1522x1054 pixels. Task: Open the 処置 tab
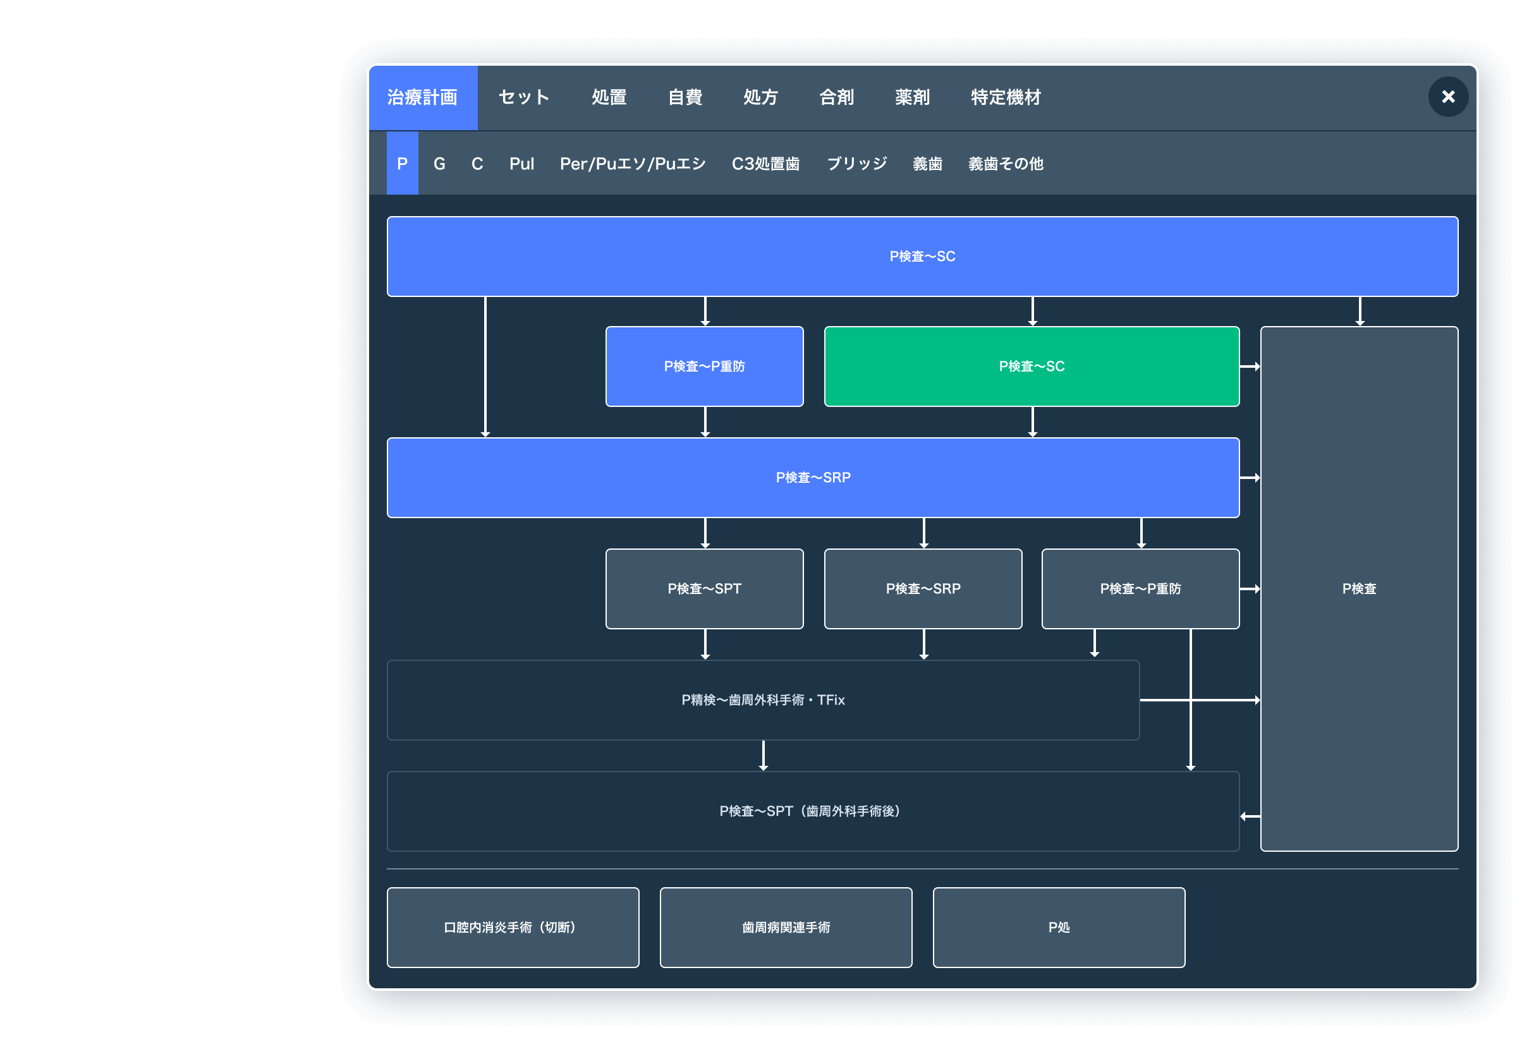pos(609,97)
